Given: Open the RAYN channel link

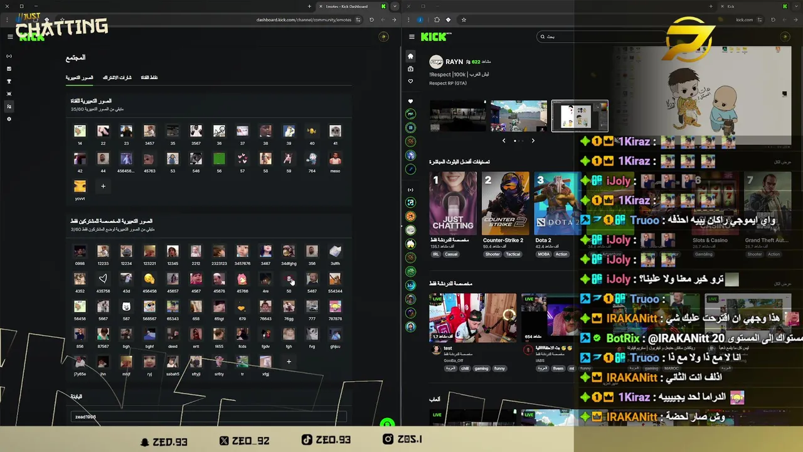Looking at the screenshot, I should [454, 62].
